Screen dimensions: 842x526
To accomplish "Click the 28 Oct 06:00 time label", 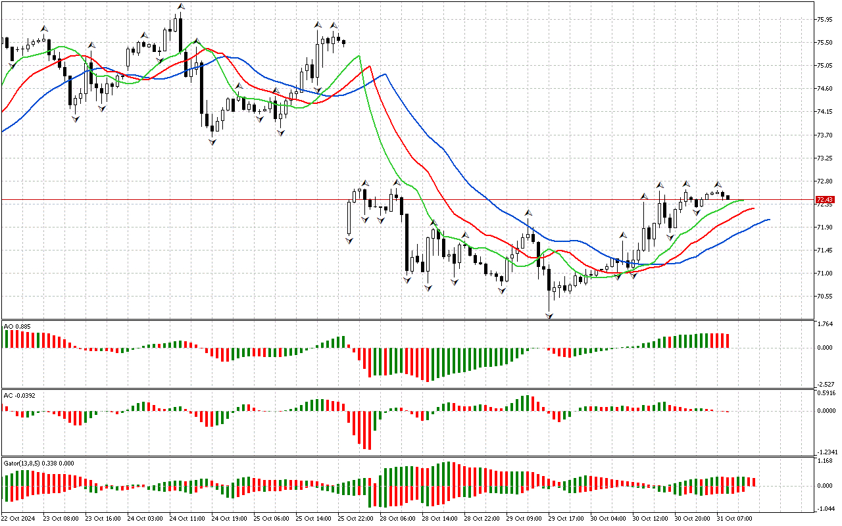I will point(397,519).
